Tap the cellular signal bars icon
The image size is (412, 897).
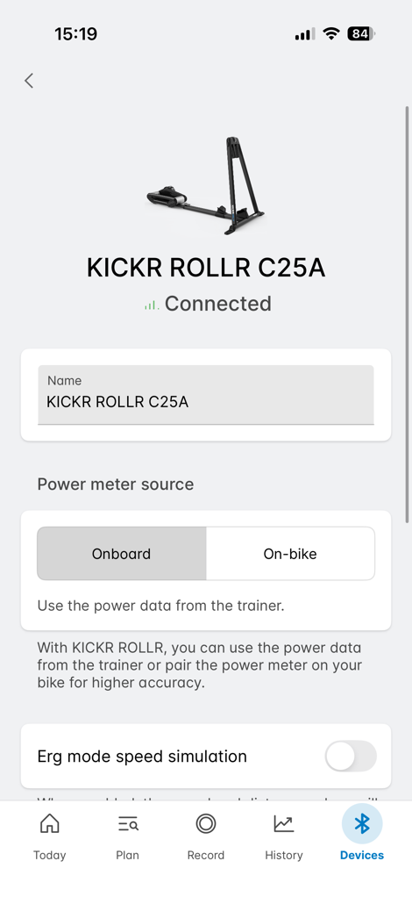click(304, 34)
